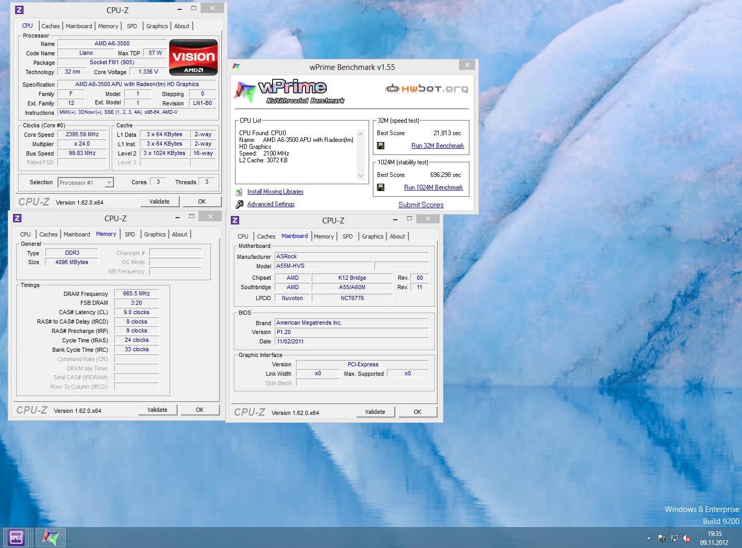Click the processor Name field AMD A6-3500
Screen dimensions: 742x548
point(112,43)
